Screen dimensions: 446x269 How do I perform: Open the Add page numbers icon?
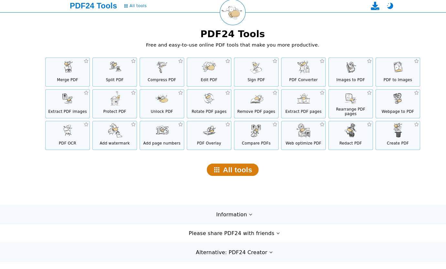(x=162, y=130)
